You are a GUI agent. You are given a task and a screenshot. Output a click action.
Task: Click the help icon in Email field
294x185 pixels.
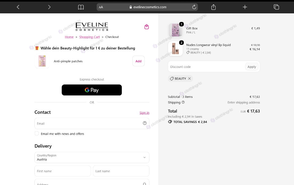click(145, 123)
